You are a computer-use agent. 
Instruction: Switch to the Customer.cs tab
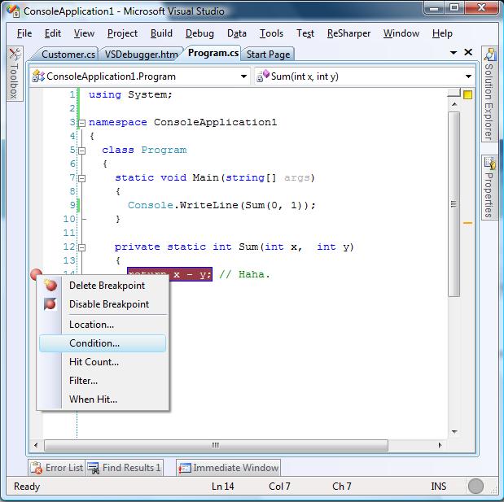68,55
